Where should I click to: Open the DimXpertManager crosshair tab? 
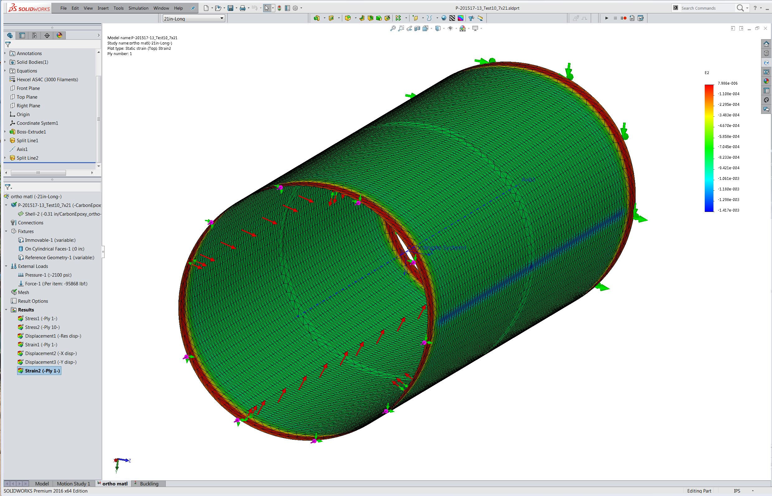point(47,35)
